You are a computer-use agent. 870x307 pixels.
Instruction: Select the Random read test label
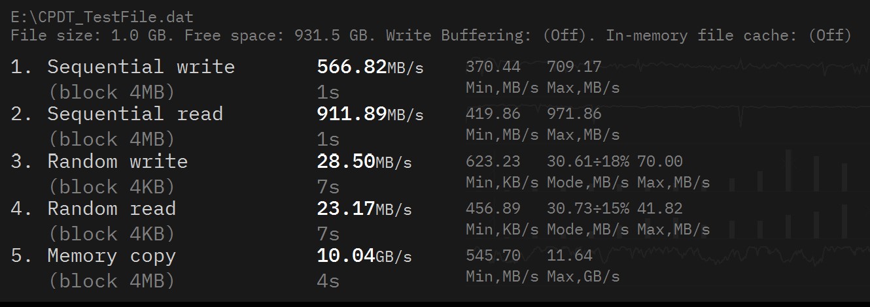click(111, 208)
